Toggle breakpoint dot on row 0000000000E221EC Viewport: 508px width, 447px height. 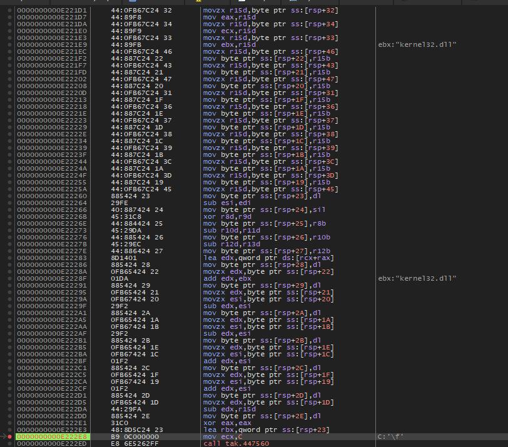point(10,52)
